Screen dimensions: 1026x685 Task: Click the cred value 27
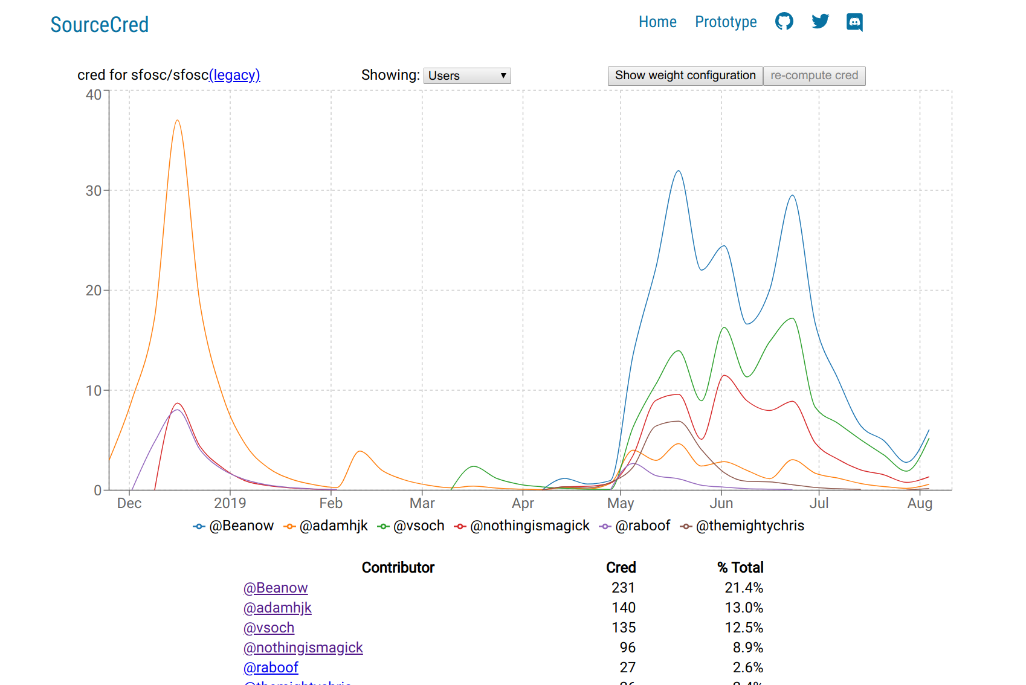(628, 667)
